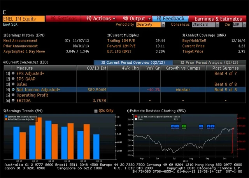Click the ENEL IM Equity security field
This screenshot has height=178, width=249.
click(23, 19)
